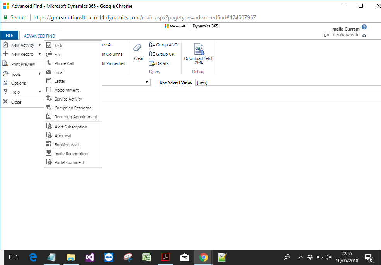The width and height of the screenshot is (381, 265).
Task: Open the volume control in system tray
Action: [x=328, y=257]
